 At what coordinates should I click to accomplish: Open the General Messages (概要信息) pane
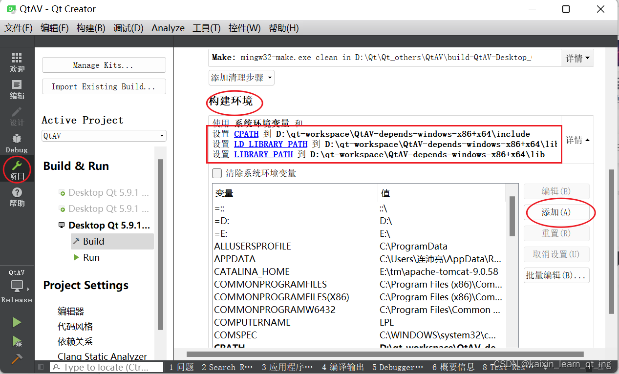(x=453, y=367)
